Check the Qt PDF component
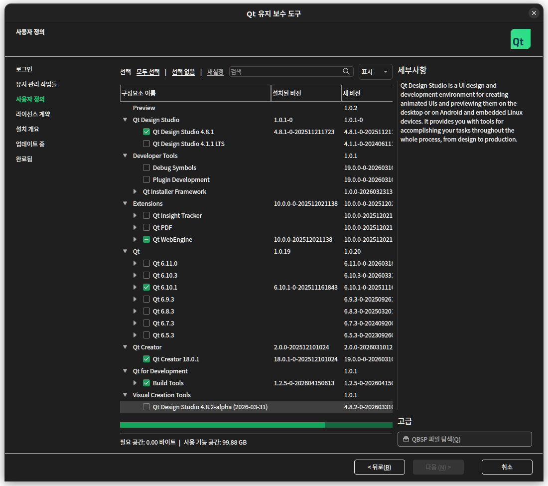The height and width of the screenshot is (486, 548). (146, 227)
